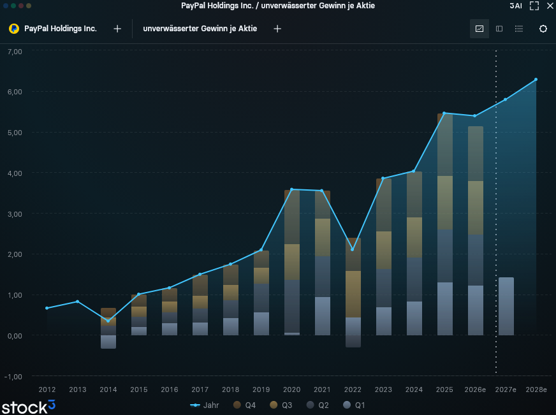The image size is (556, 415).
Task: Open the AI assistant icon
Action: (516, 6)
